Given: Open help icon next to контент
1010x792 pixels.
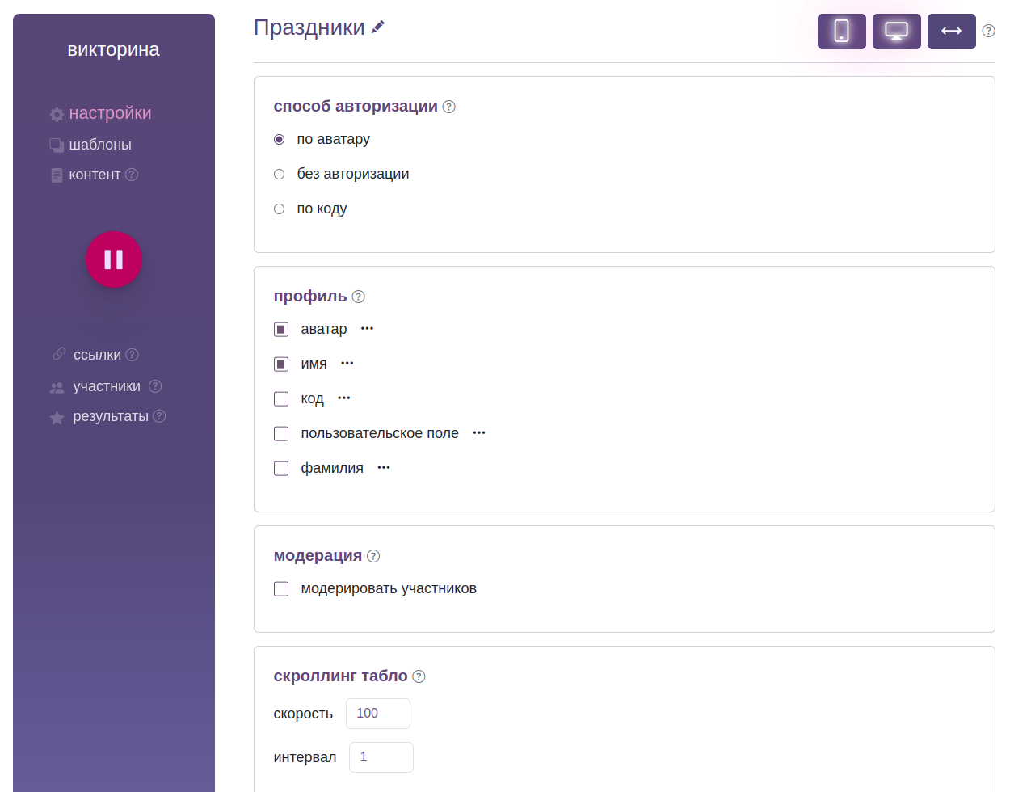Looking at the screenshot, I should [x=132, y=175].
